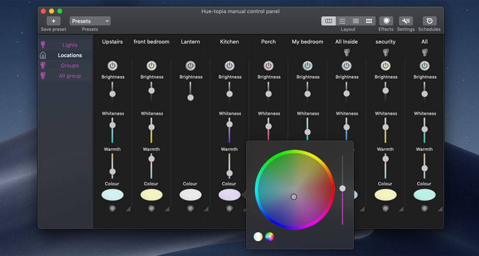Click the lamp icon under All Inside
The height and width of the screenshot is (256, 479).
pos(346,53)
